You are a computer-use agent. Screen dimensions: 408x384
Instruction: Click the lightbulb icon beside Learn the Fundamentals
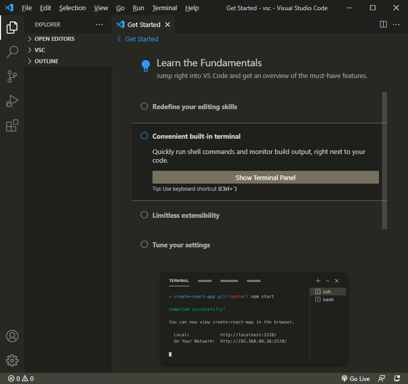pos(146,66)
